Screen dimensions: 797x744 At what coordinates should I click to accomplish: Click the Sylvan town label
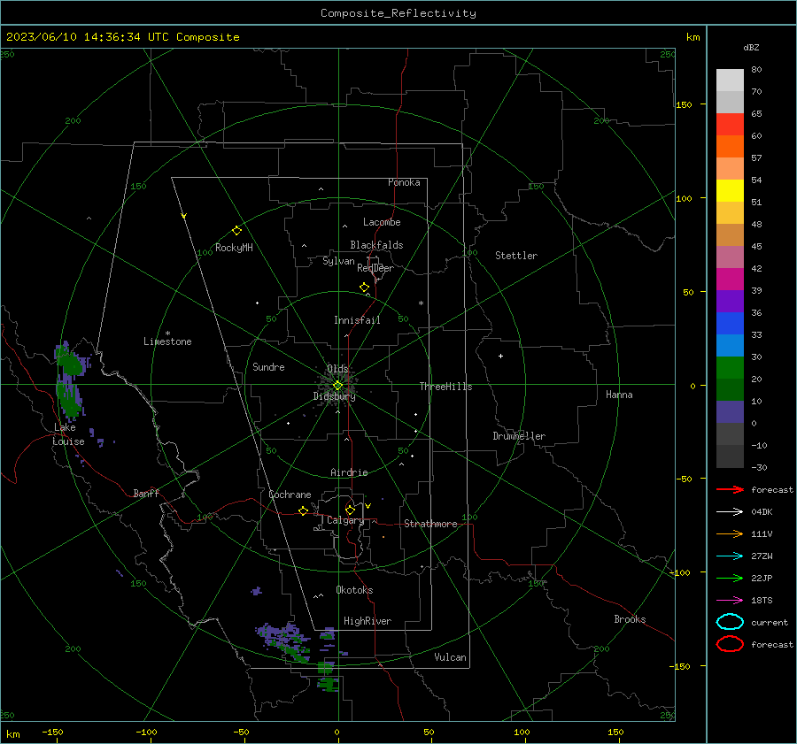(x=338, y=261)
